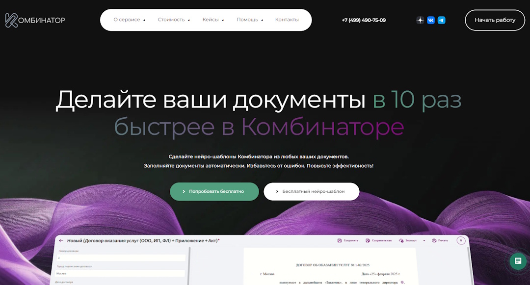Click the Сохранить save icon in document toolbar

tap(340, 240)
